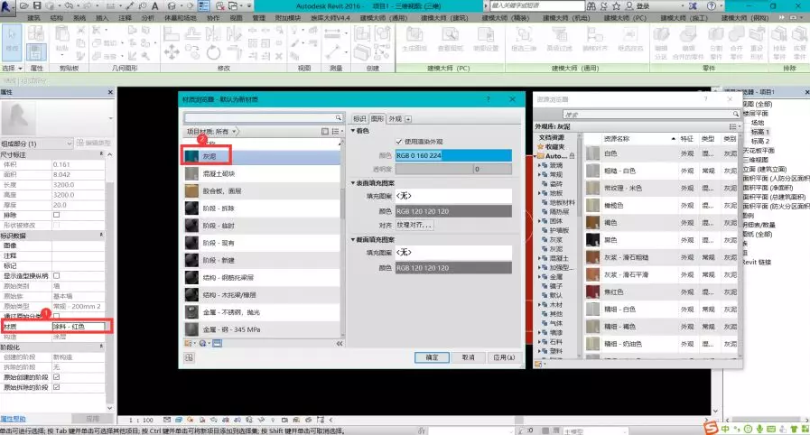Click the search magnifier in material browser
Image resolution: width=810 pixels, height=435 pixels.
(338, 117)
